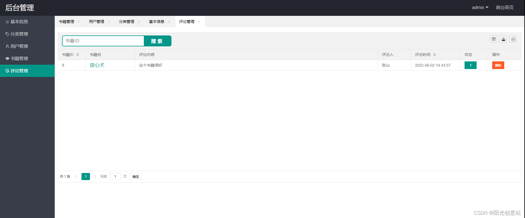Click the export table icon

[503, 39]
